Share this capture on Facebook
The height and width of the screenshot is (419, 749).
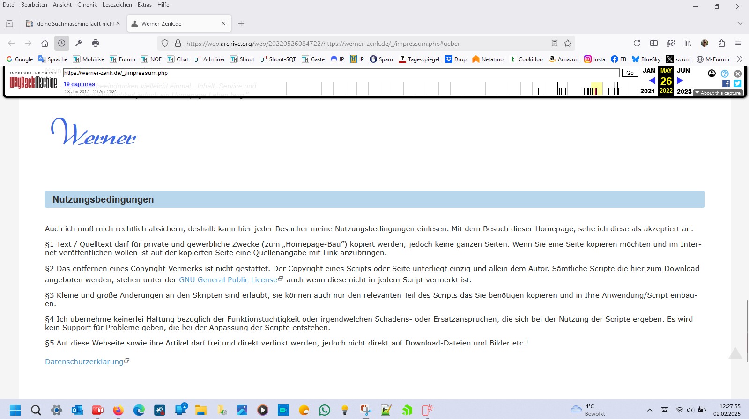726,83
